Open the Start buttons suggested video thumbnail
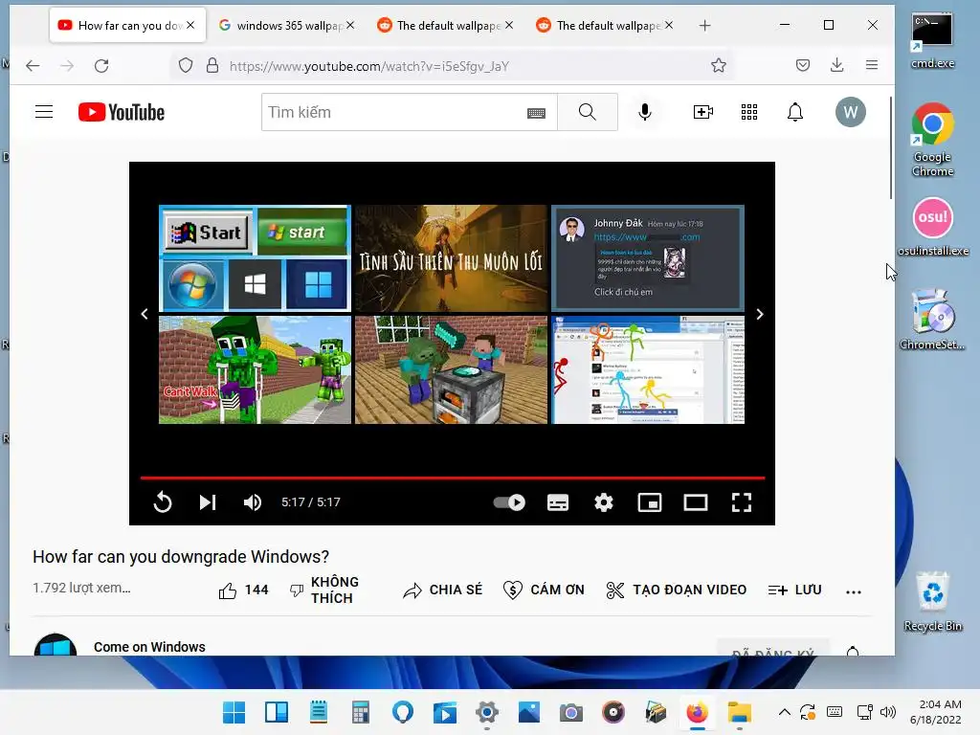 click(255, 258)
